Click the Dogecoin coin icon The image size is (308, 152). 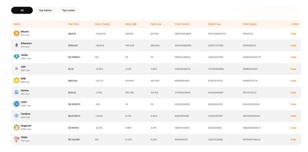pos(16,127)
